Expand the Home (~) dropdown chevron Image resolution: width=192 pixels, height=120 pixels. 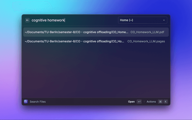click(x=164, y=20)
